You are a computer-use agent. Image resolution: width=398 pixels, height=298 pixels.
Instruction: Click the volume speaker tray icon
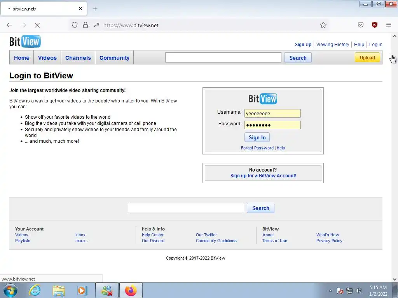[x=359, y=291]
